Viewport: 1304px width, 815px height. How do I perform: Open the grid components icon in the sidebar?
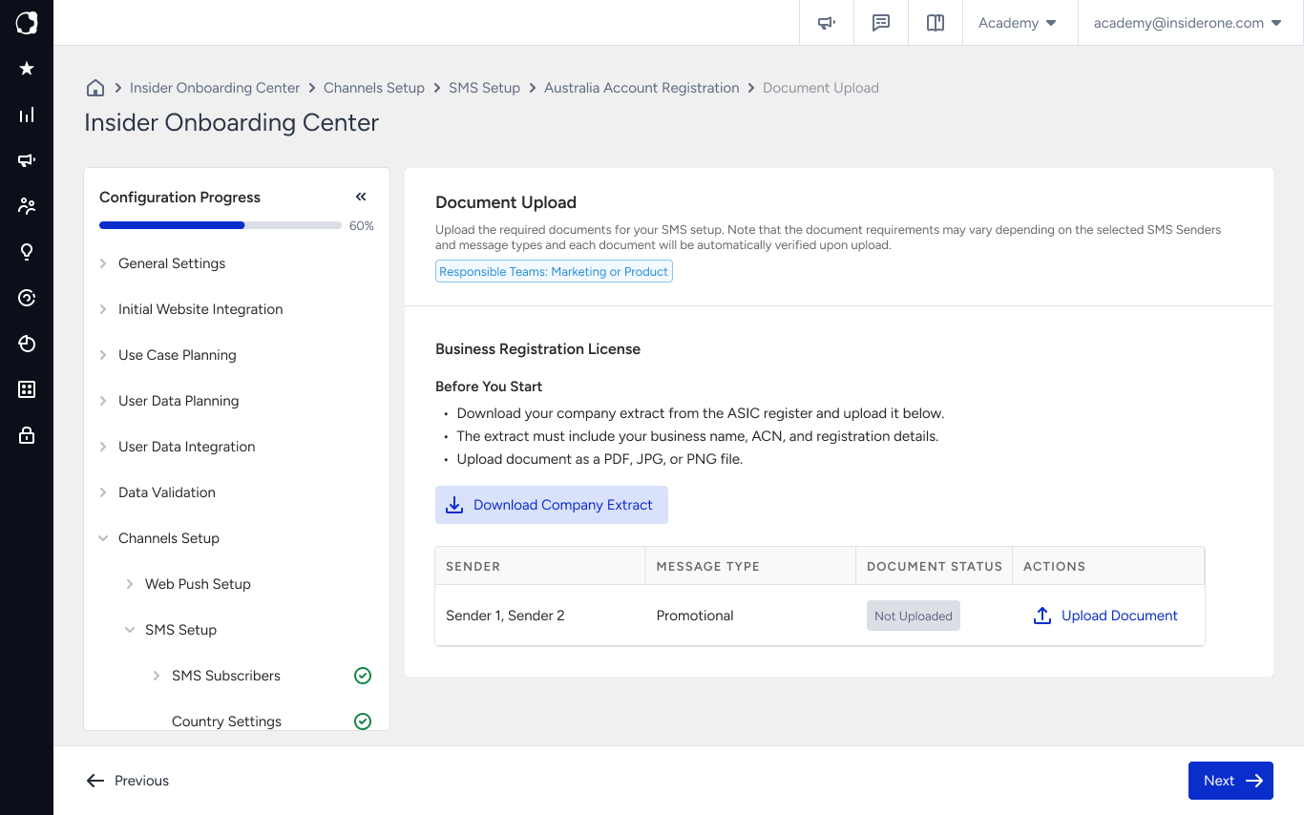click(27, 389)
